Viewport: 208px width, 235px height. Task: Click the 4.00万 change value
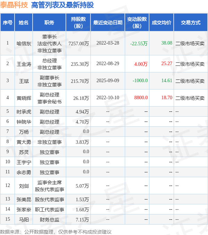tap(141, 64)
